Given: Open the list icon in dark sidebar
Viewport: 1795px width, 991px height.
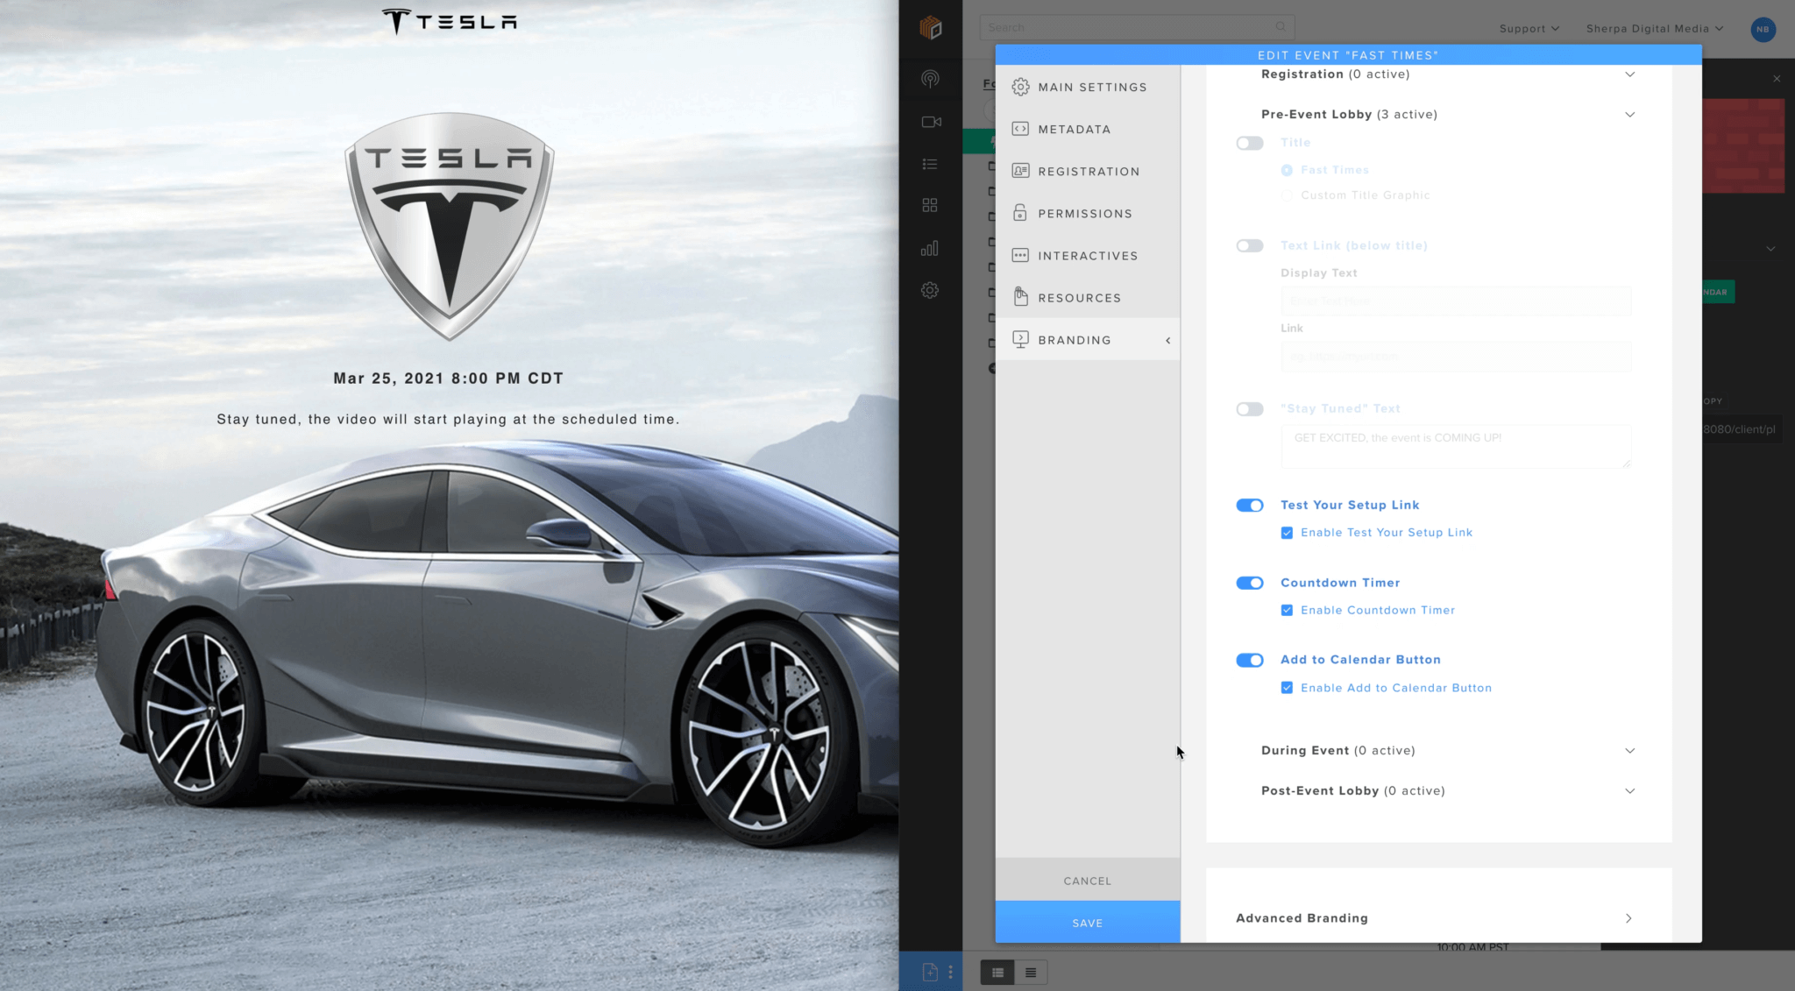Looking at the screenshot, I should click(930, 164).
